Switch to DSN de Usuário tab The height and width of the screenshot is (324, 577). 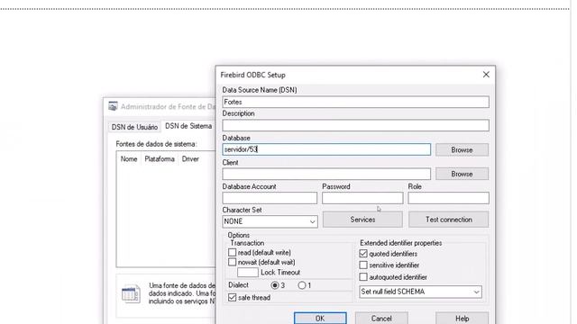click(x=134, y=127)
